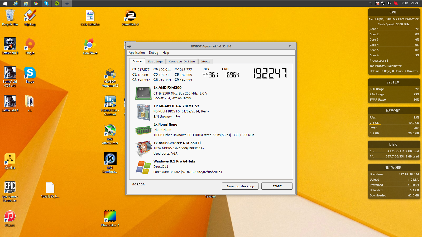422x237 pixels.
Task: Click the GeForce graphics card image
Action: pos(143,149)
